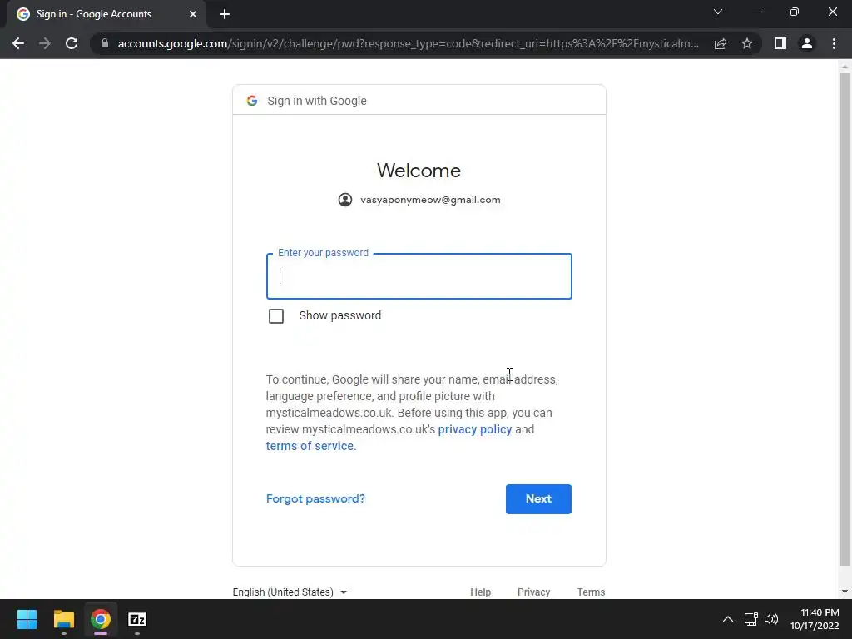Open the clock and date panel
852x639 pixels.
(815, 619)
